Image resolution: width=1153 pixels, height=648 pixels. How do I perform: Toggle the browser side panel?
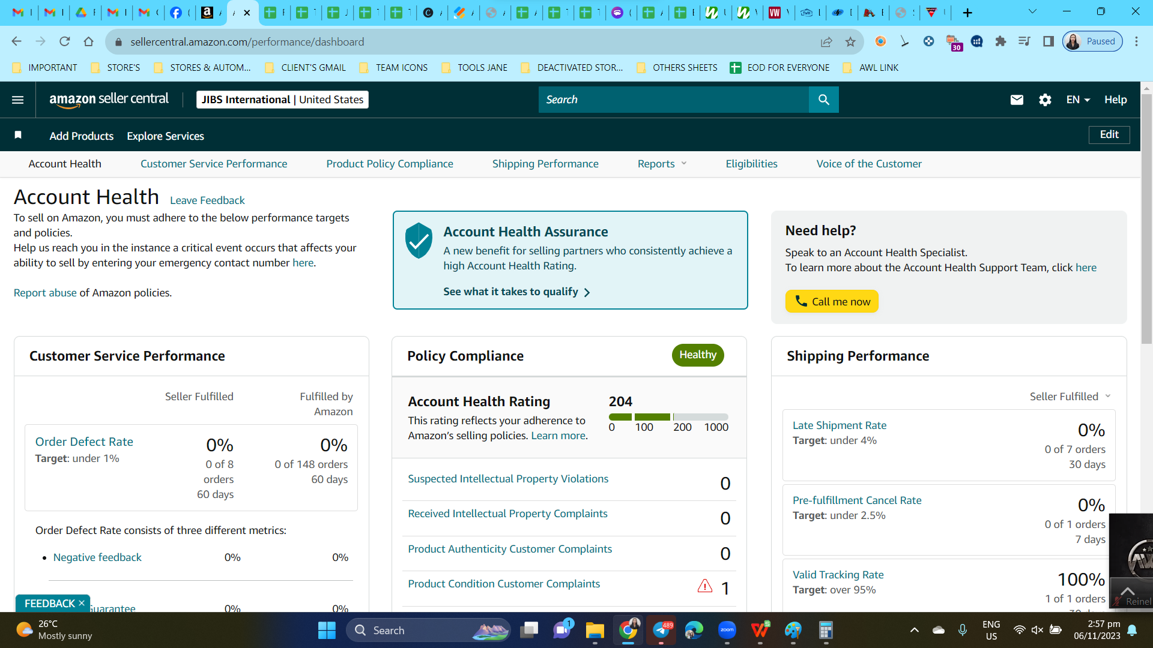click(1049, 41)
